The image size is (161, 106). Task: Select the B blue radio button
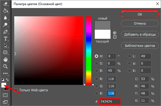pos(96,93)
